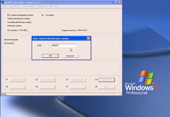The image size is (170, 117).
Task: Close the Enter vehicle identification number dialog
Action: (x=89, y=38)
